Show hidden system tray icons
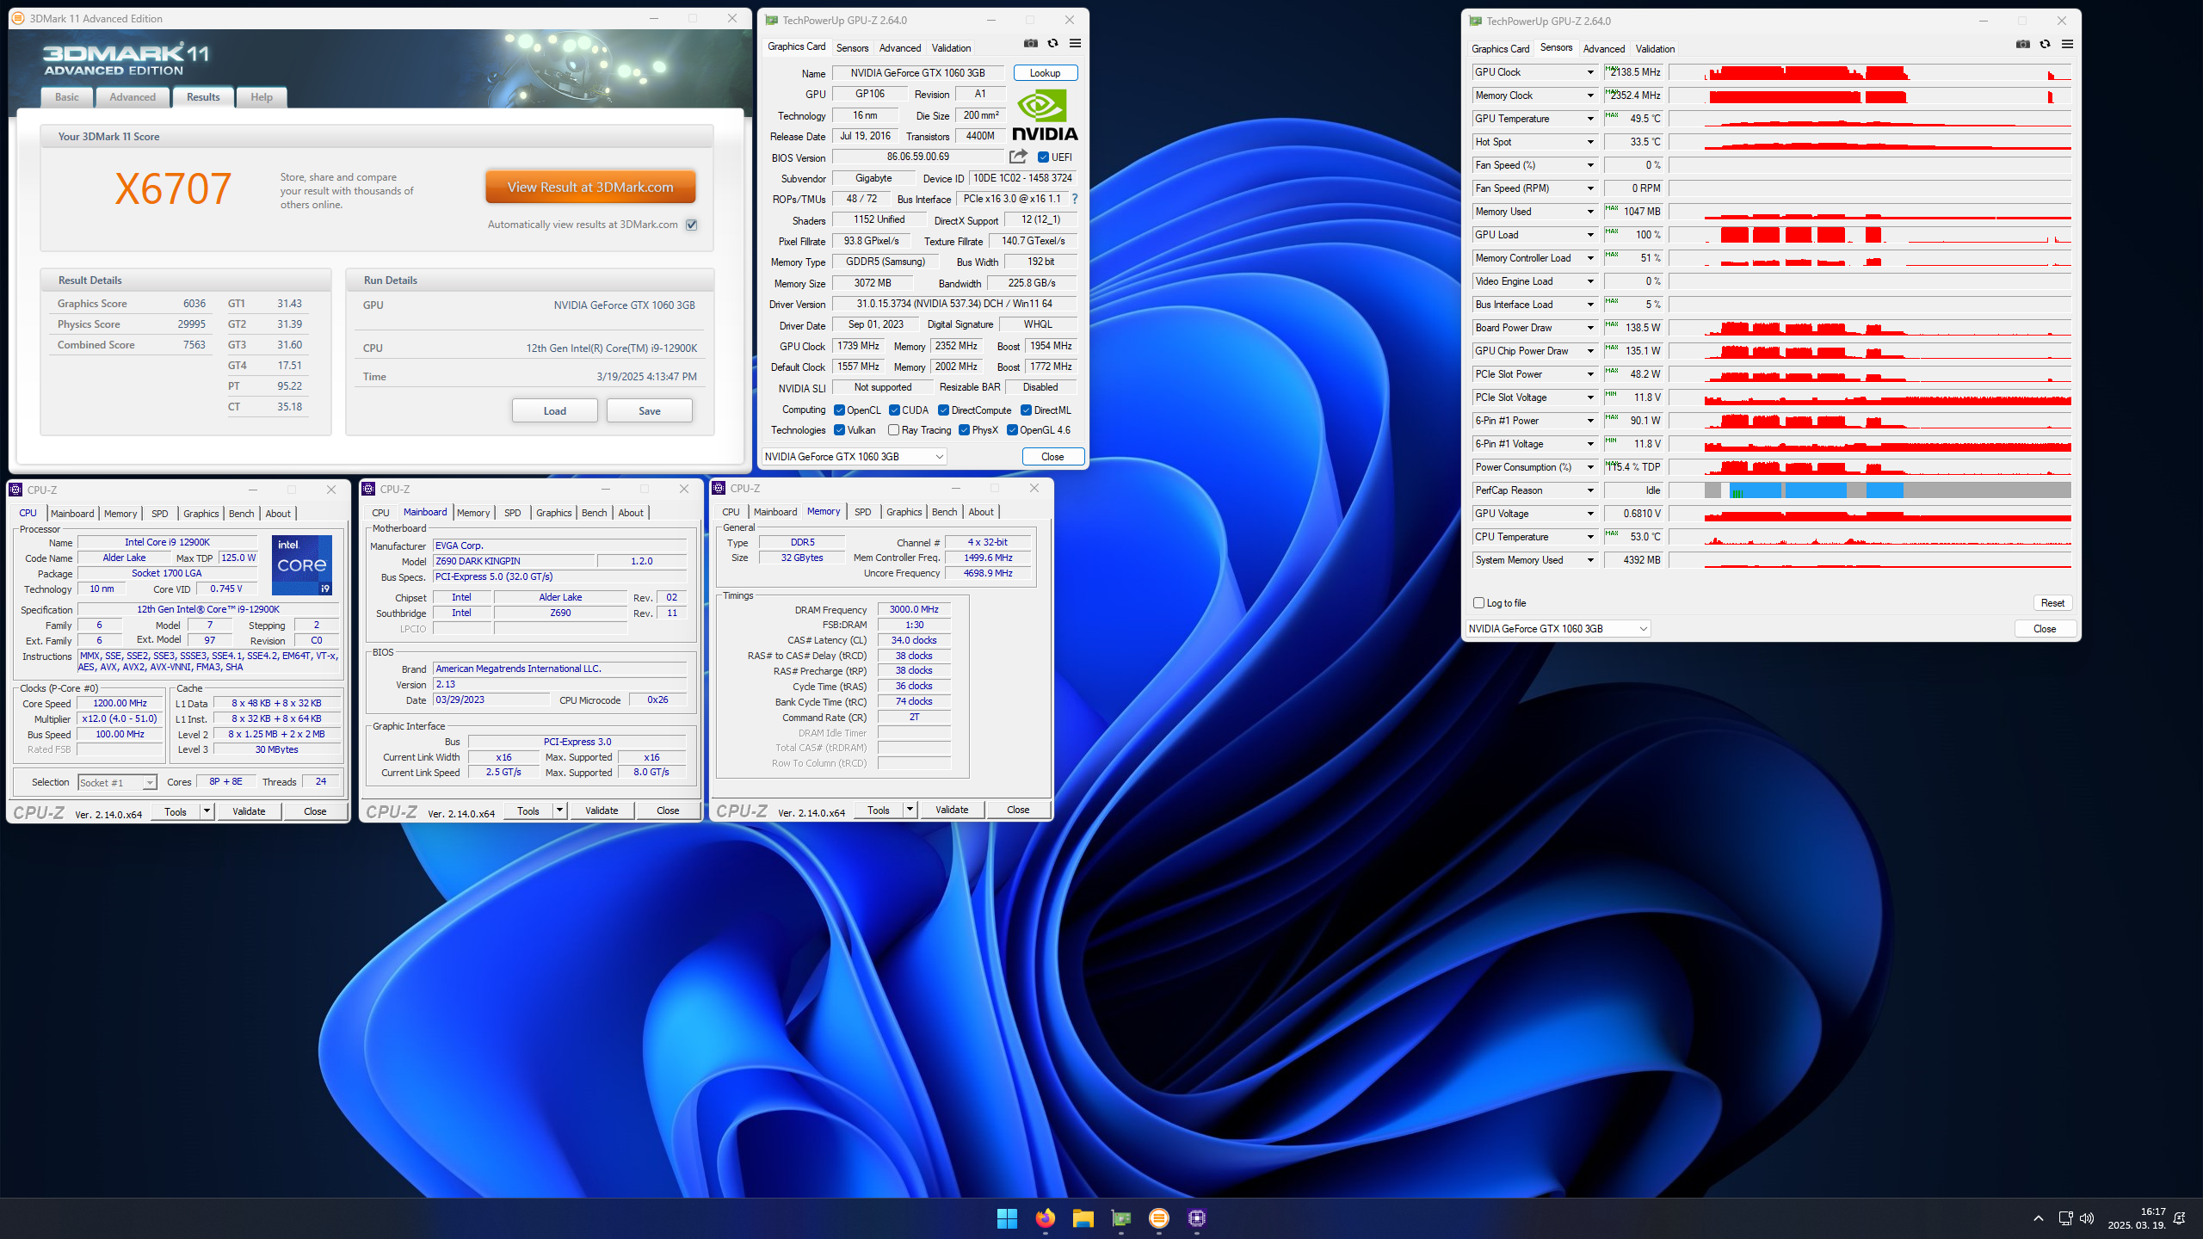 click(2039, 1218)
